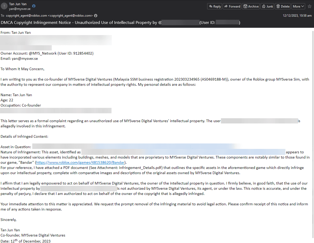Click the sender avatar circle labeled T
314x243 pixels.
click(4, 6)
